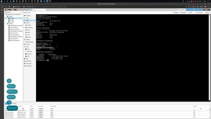Click the Create VM button
This screenshot has height=119, width=211.
190,10
